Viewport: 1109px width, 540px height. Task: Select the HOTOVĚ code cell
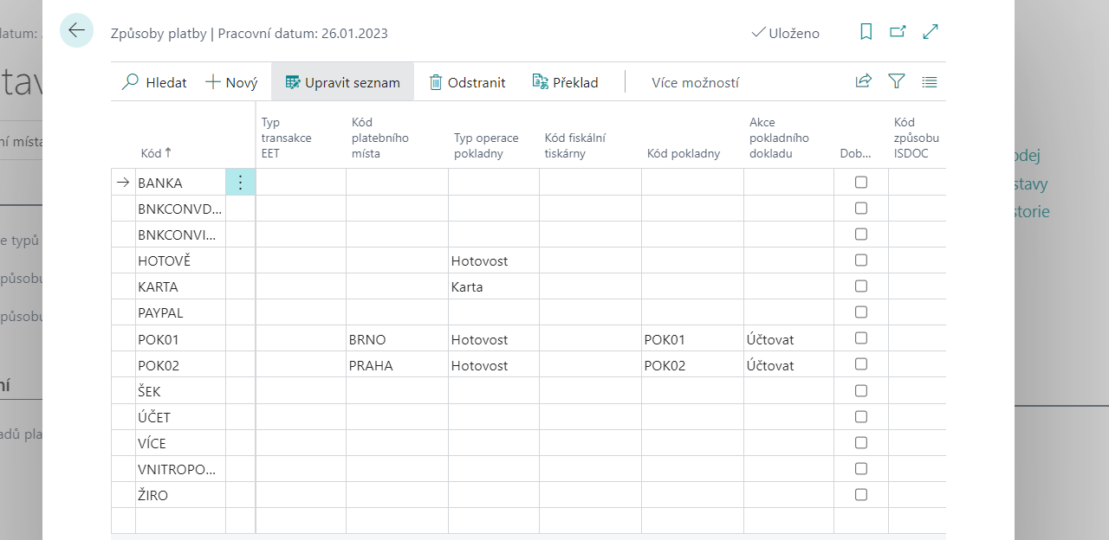point(179,260)
